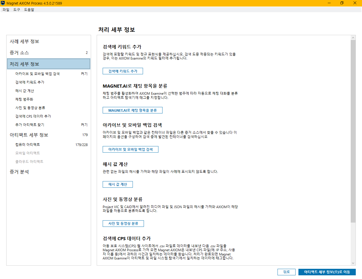This screenshot has width=362, height=279.
Task: Open the 도구 menu
Action: click(x=17, y=10)
